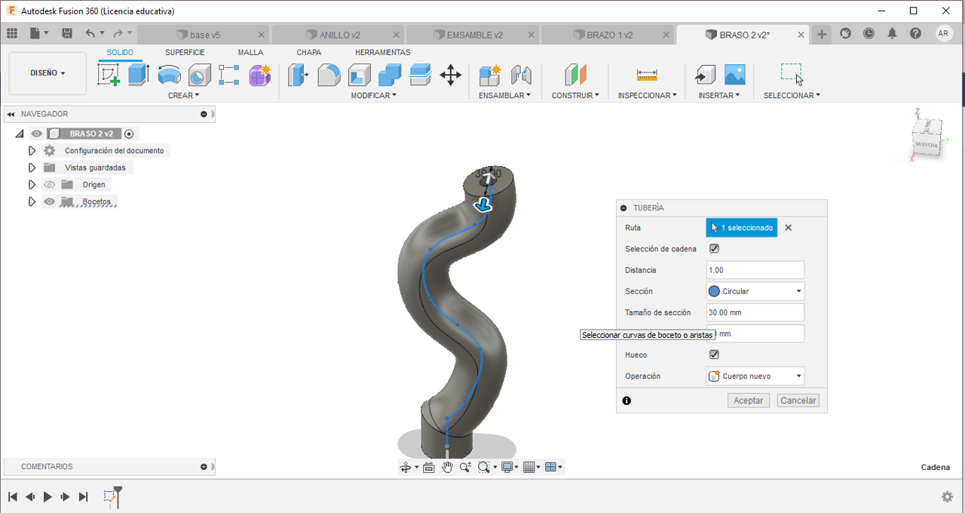Screen dimensions: 965x513
Task: Click the Redo arrow icon
Action: point(118,34)
